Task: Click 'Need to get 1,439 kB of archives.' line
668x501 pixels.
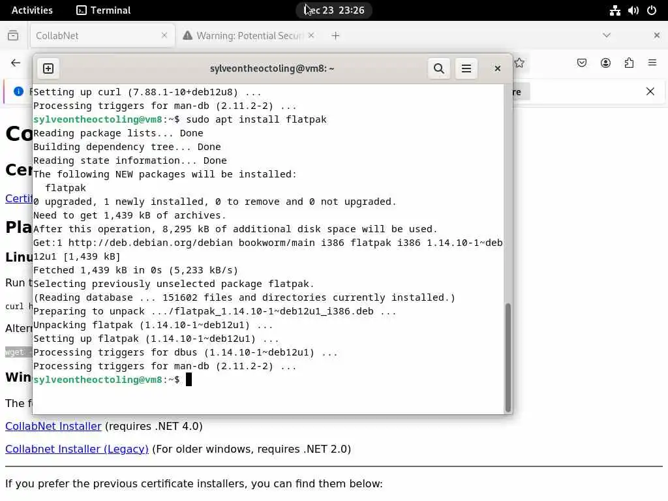Action: click(x=130, y=215)
